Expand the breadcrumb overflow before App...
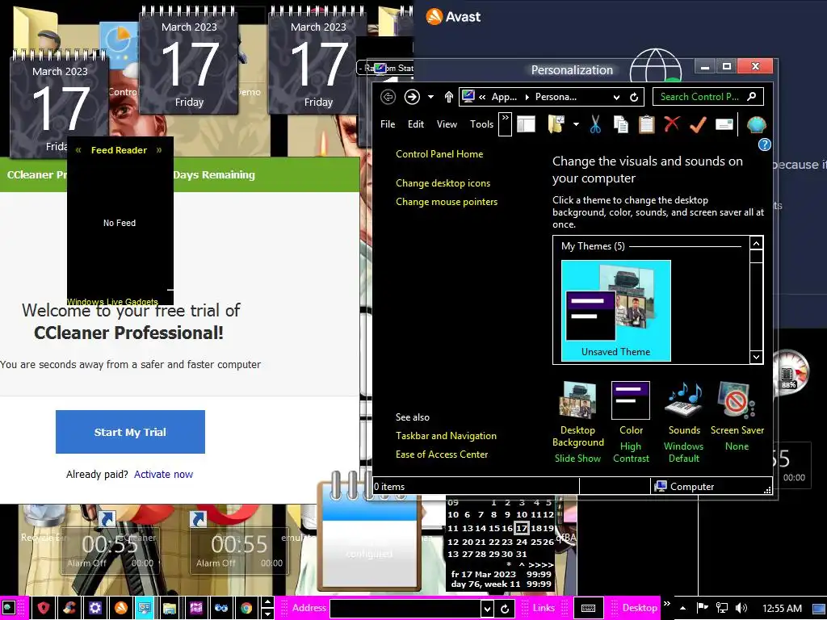827x620 pixels. (x=481, y=97)
